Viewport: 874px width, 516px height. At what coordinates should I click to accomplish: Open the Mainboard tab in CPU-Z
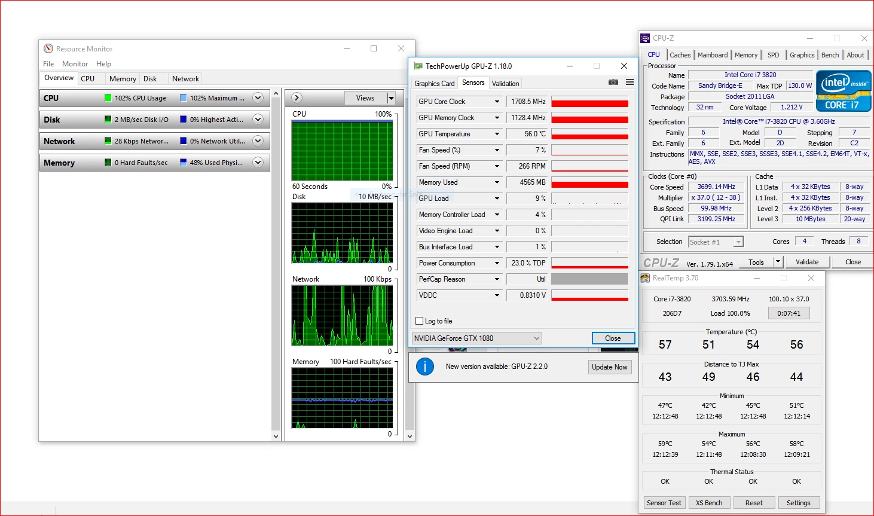(713, 55)
